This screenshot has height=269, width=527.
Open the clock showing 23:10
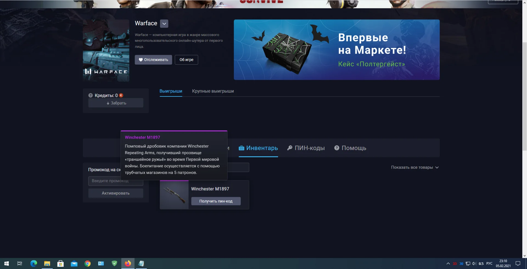click(503, 264)
